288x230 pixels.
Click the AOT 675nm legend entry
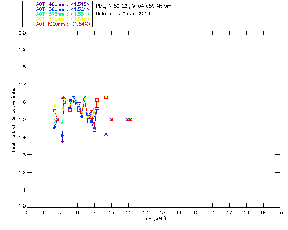(x=57, y=14)
